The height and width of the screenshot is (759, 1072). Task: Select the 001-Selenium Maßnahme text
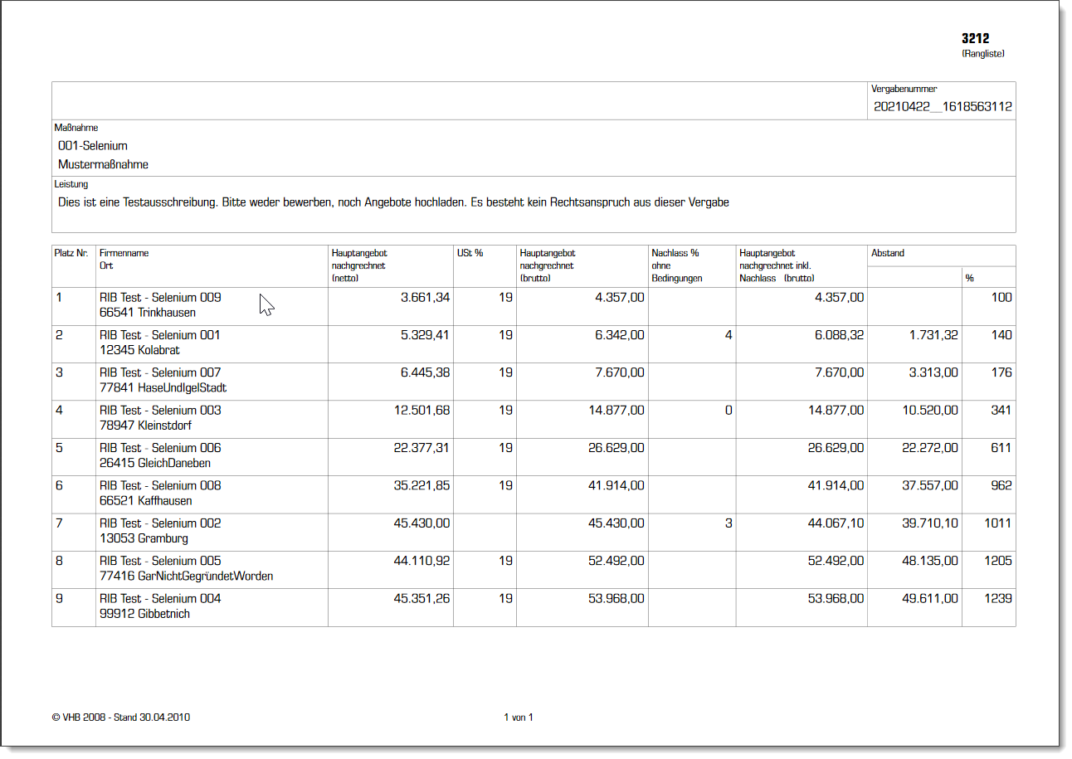point(93,146)
